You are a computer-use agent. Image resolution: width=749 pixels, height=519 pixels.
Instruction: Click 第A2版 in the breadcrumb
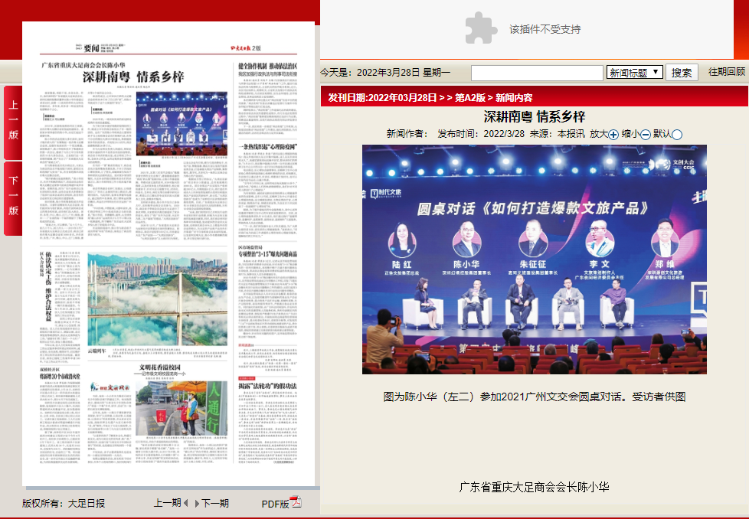click(470, 97)
